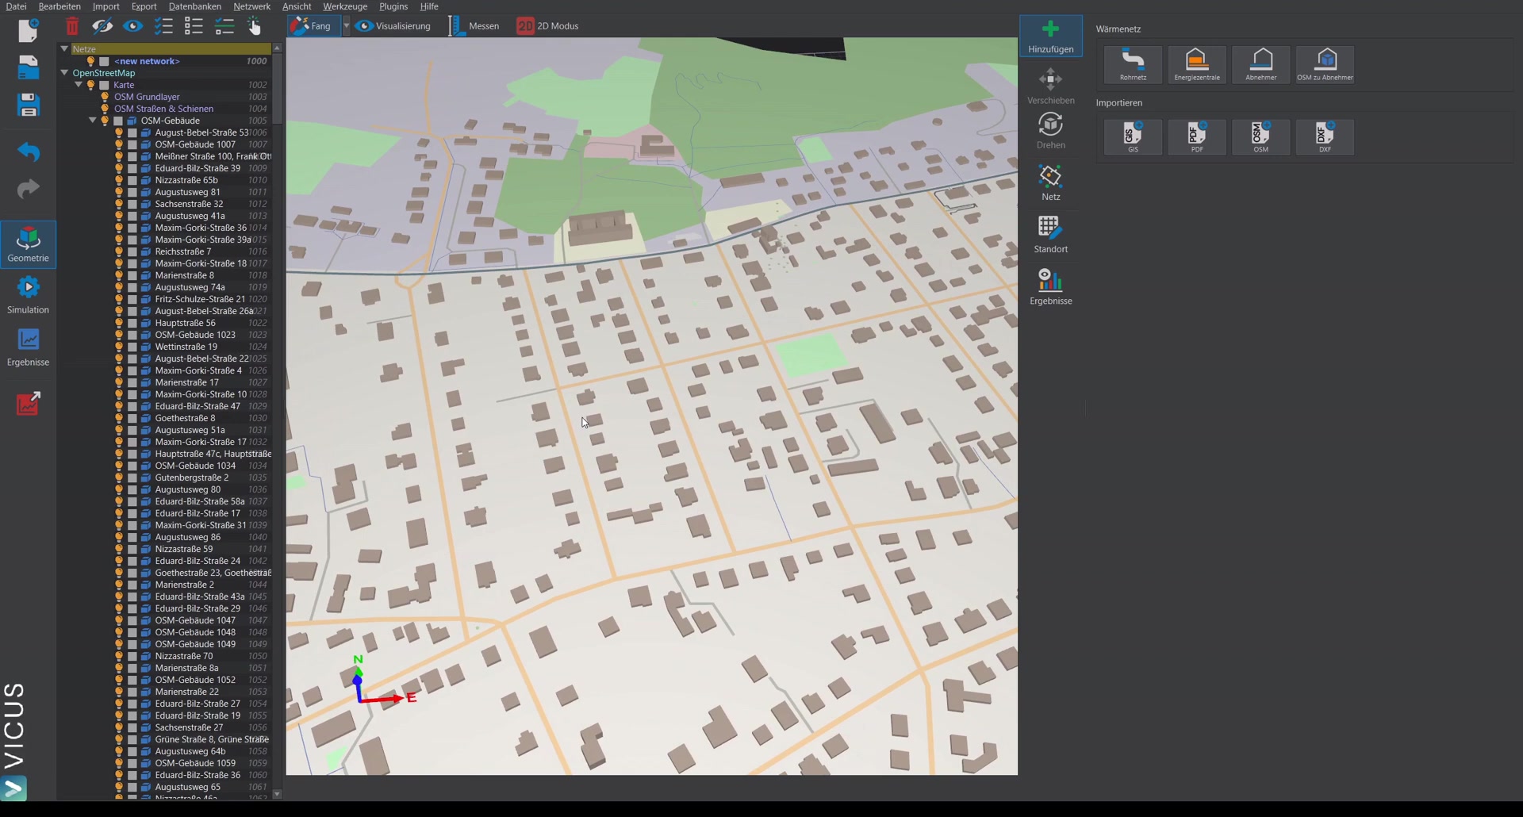Open the Bearbeiten menu

tap(59, 6)
